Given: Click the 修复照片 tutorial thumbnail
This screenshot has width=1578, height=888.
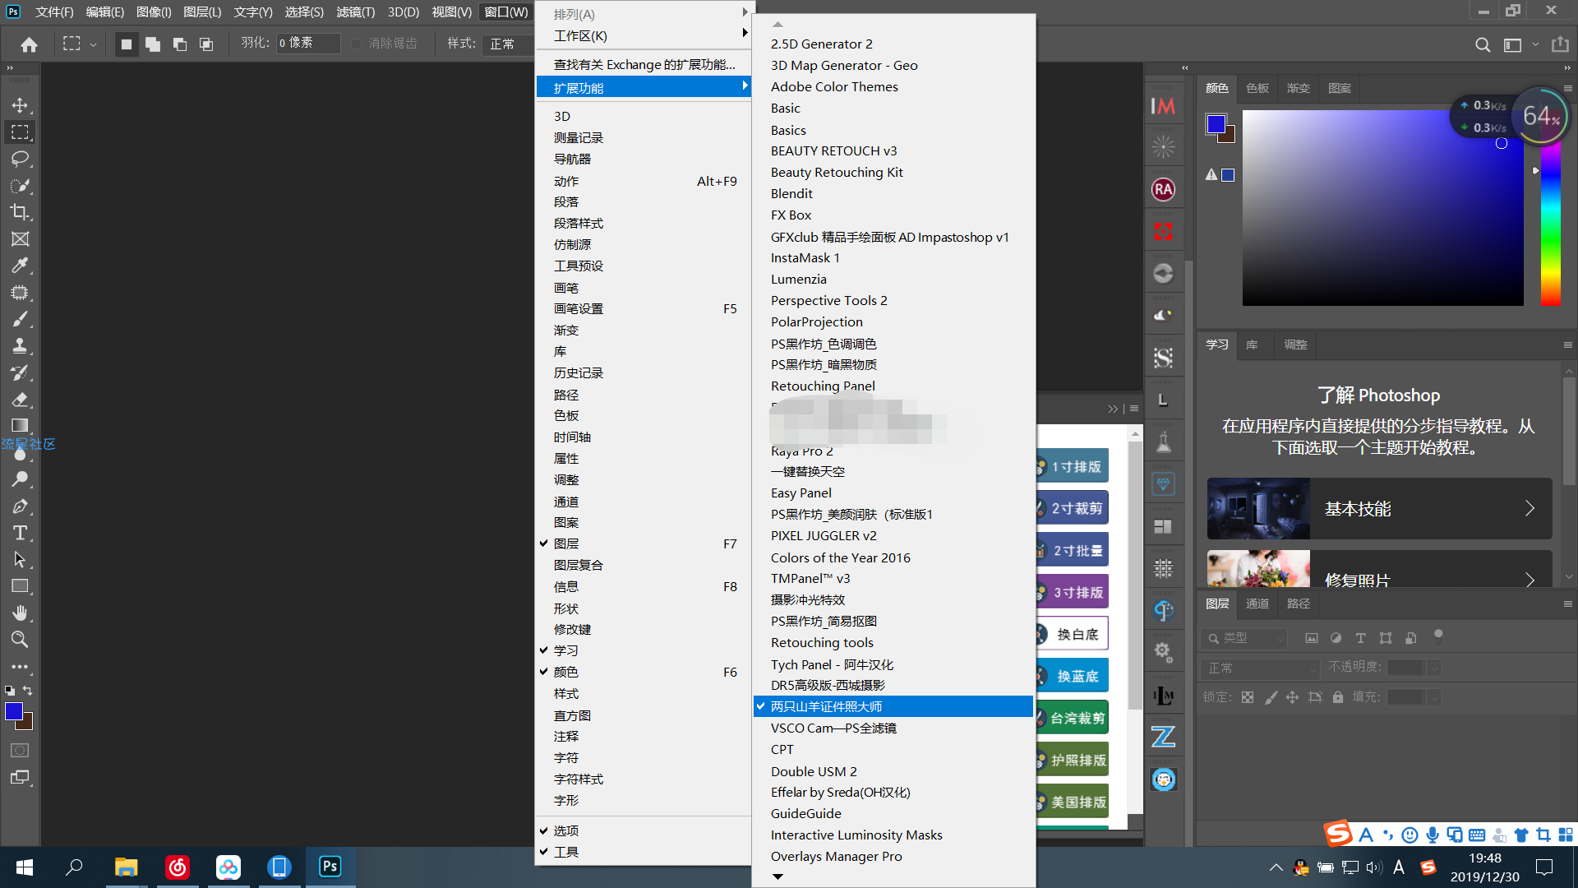Looking at the screenshot, I should 1258,569.
